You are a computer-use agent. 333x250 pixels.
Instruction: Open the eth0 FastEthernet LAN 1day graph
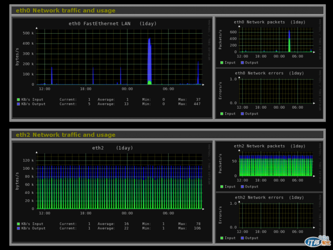coord(112,67)
